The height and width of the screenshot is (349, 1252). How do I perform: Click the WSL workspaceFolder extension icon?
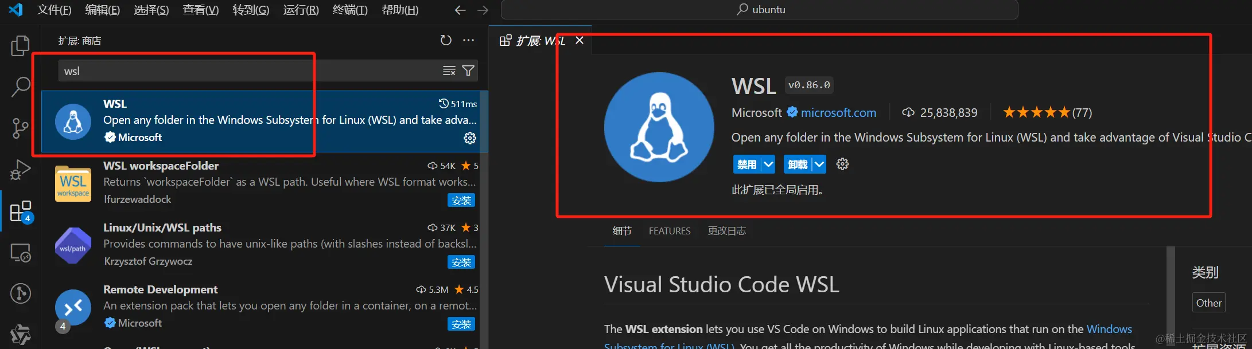73,183
